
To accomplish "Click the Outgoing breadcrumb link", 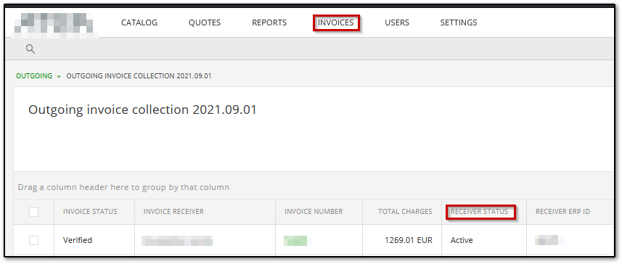I will click(34, 75).
